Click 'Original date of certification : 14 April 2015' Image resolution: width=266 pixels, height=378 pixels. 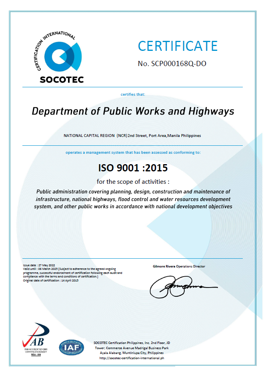[50, 280]
